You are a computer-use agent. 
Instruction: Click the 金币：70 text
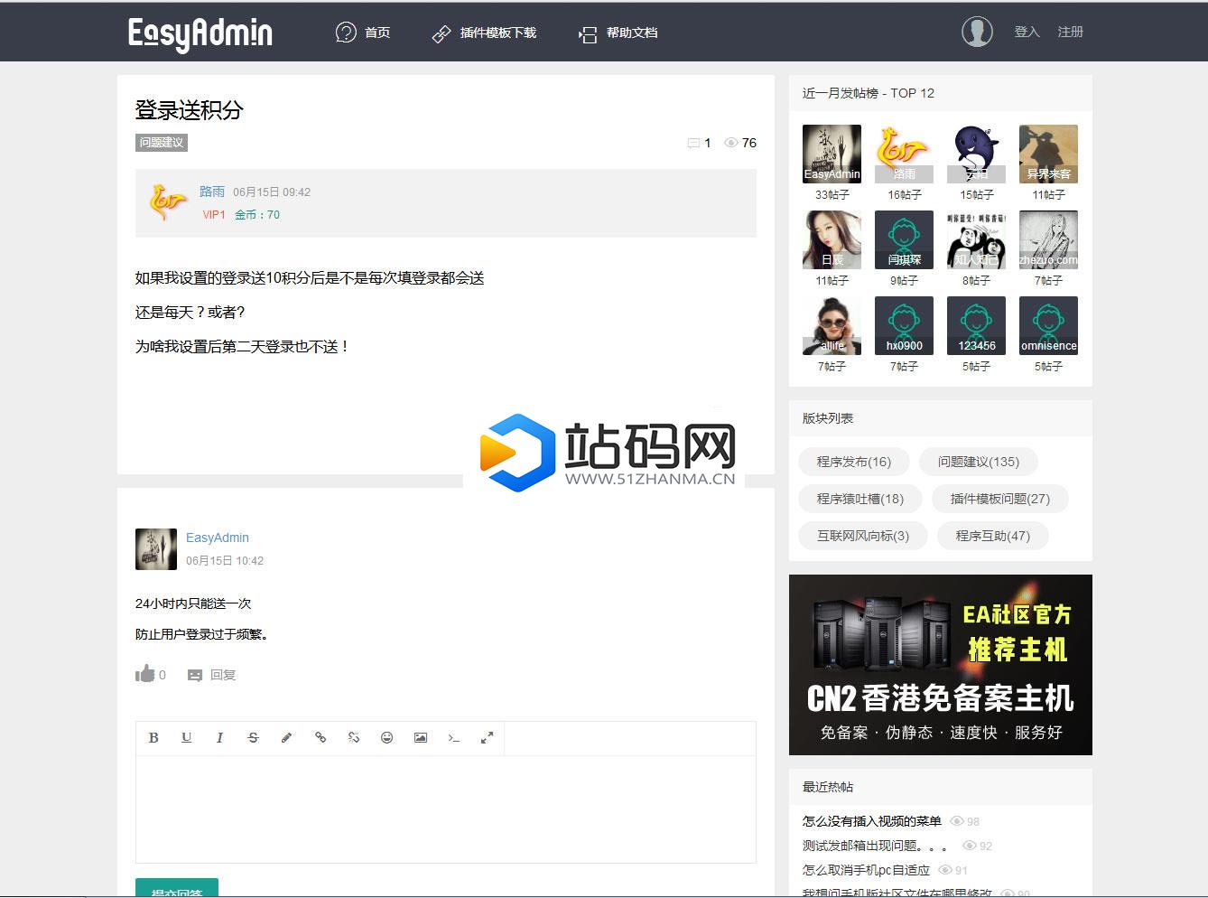257,215
